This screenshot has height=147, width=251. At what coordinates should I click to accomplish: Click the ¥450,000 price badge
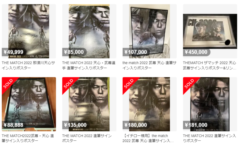[x=197, y=52]
